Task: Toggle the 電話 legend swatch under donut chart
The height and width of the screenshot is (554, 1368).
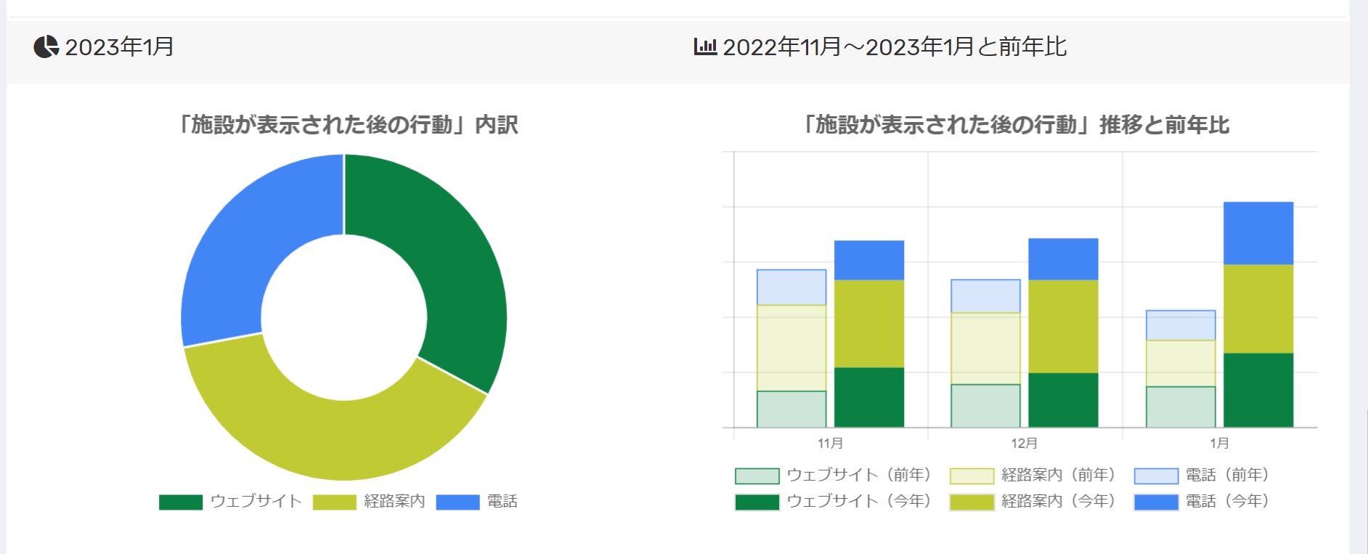Action: point(458,502)
